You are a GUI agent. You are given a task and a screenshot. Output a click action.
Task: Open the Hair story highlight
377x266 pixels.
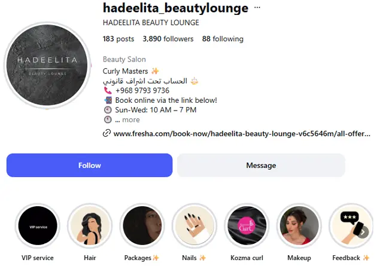point(90,226)
